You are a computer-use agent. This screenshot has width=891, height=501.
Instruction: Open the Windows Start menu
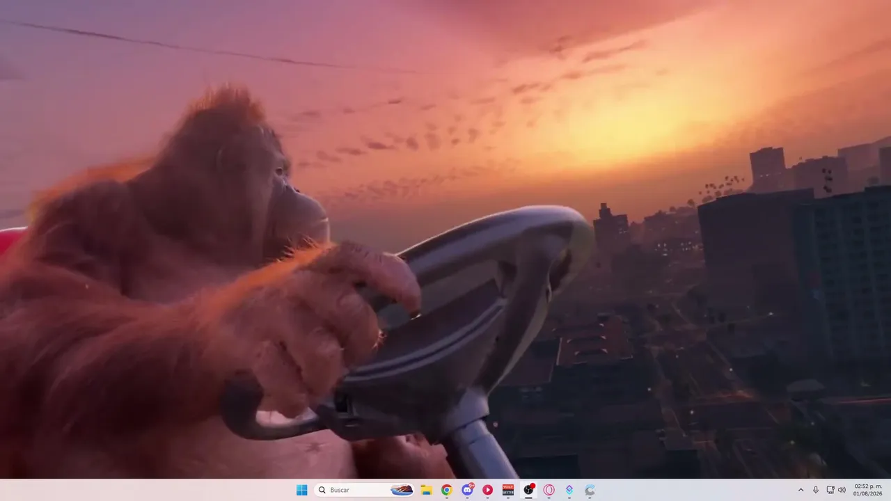(x=301, y=490)
